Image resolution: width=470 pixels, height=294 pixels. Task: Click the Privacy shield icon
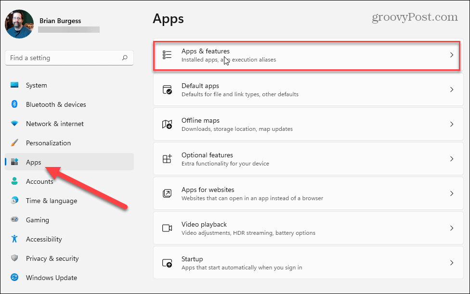click(14, 258)
